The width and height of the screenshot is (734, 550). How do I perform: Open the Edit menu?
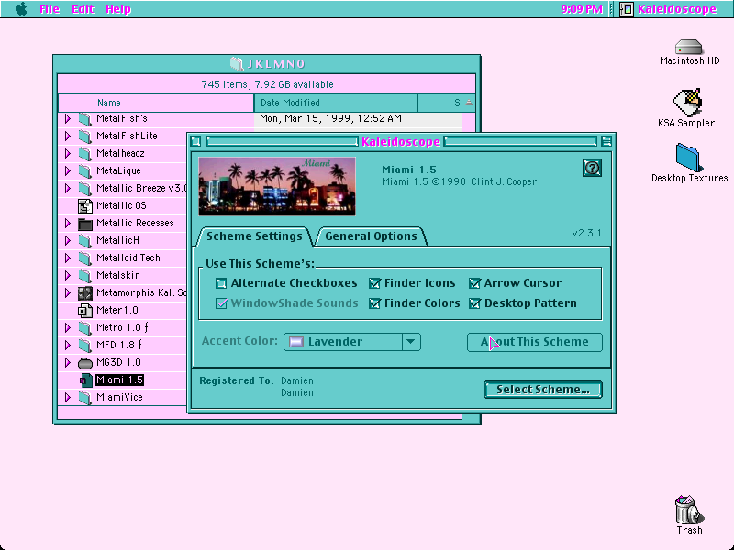(x=83, y=9)
